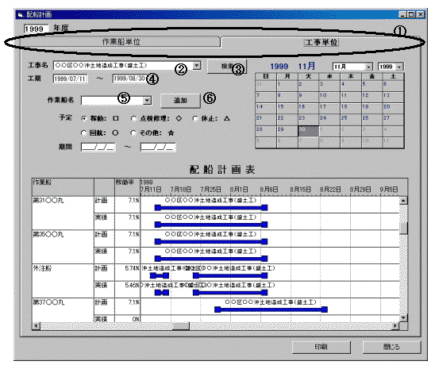
Task: Select the その他 radio button
Action: coord(133,133)
